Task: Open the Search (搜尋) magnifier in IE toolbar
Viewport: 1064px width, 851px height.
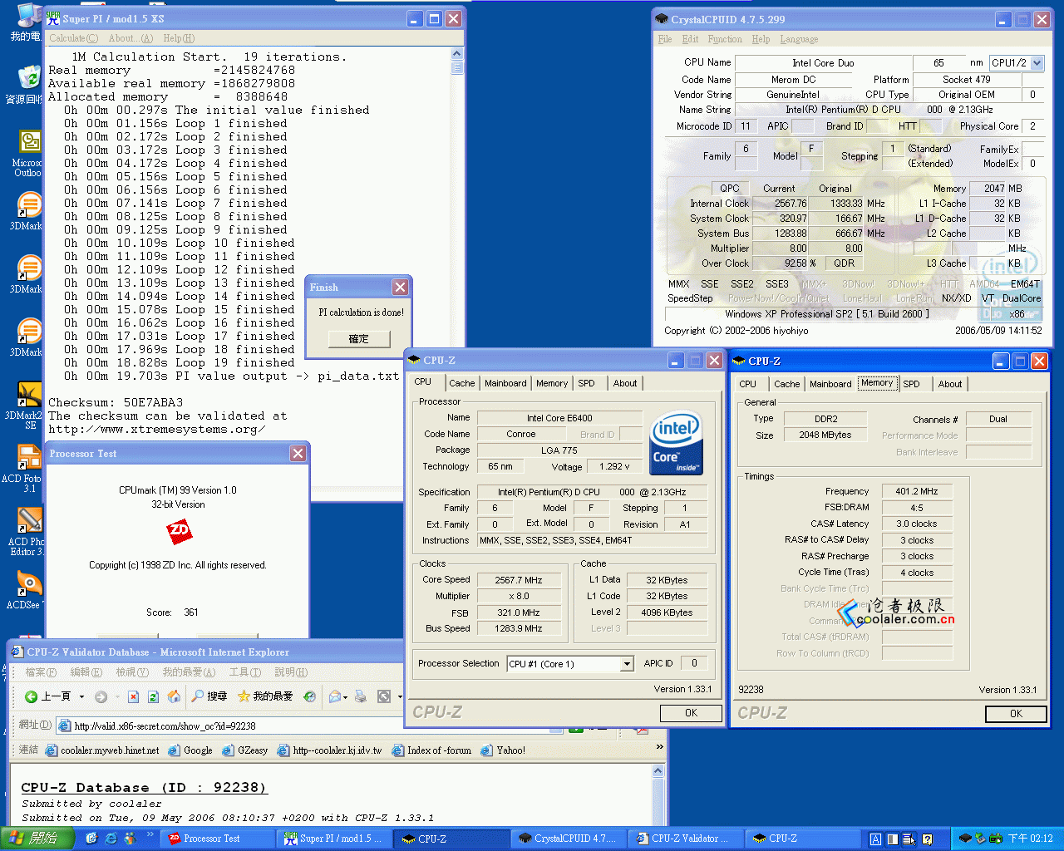Action: (209, 696)
